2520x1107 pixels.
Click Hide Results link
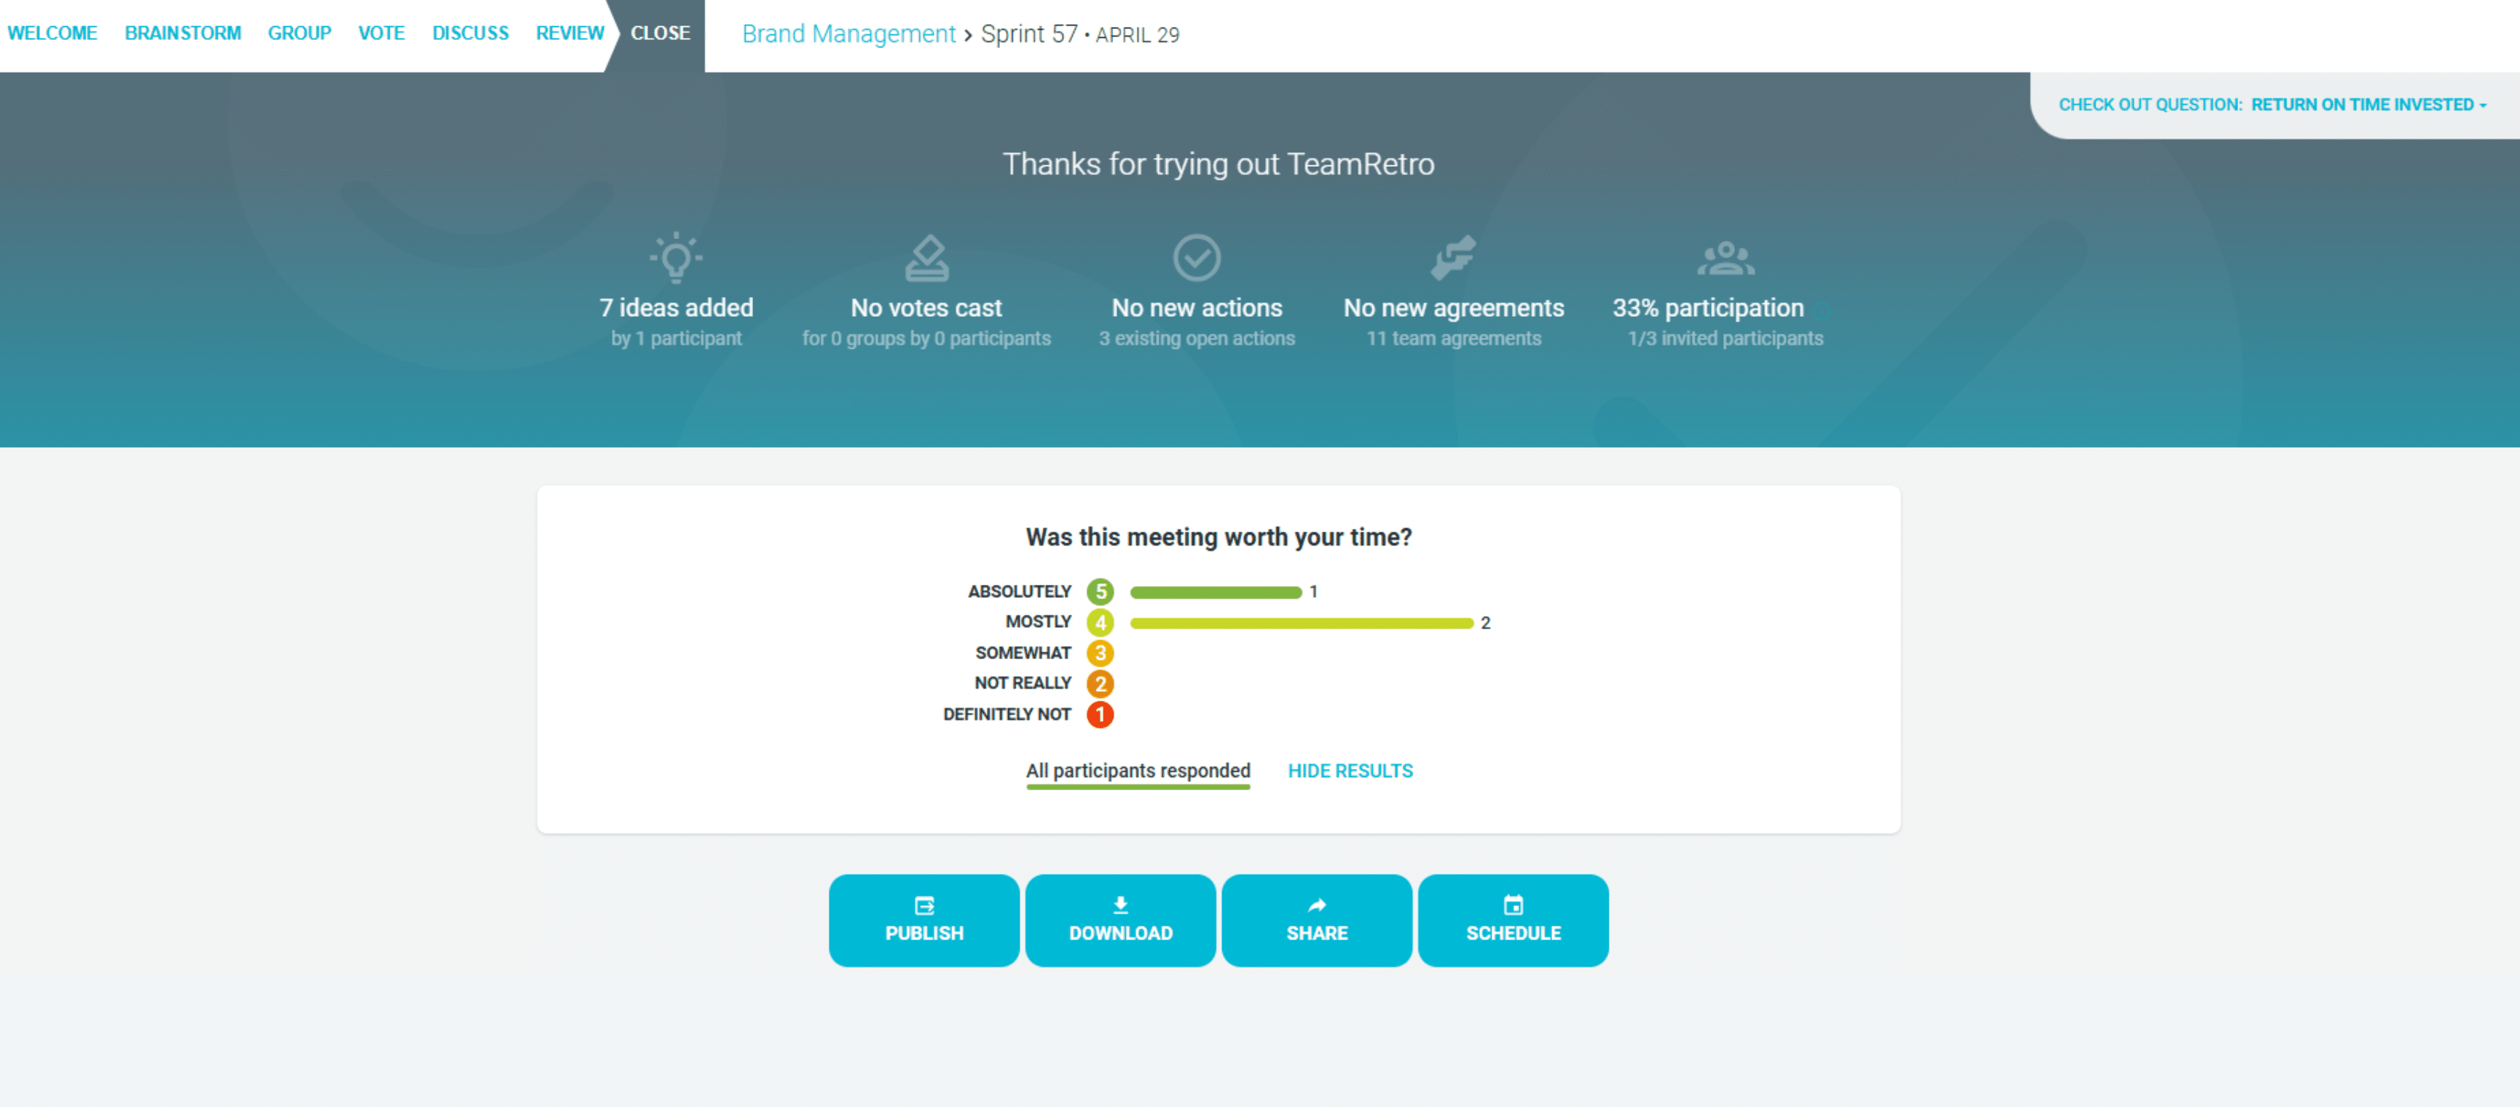click(1350, 771)
